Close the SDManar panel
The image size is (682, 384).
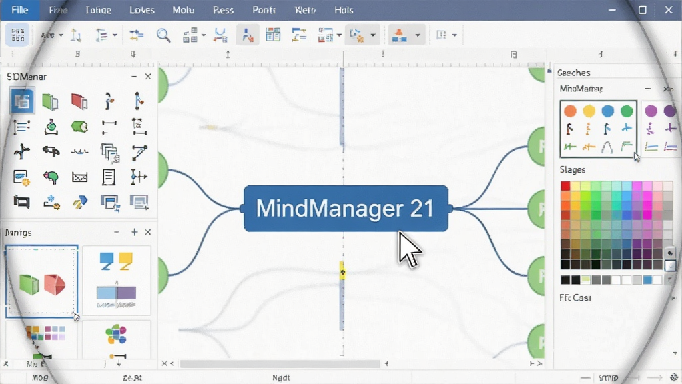pyautogui.click(x=148, y=77)
